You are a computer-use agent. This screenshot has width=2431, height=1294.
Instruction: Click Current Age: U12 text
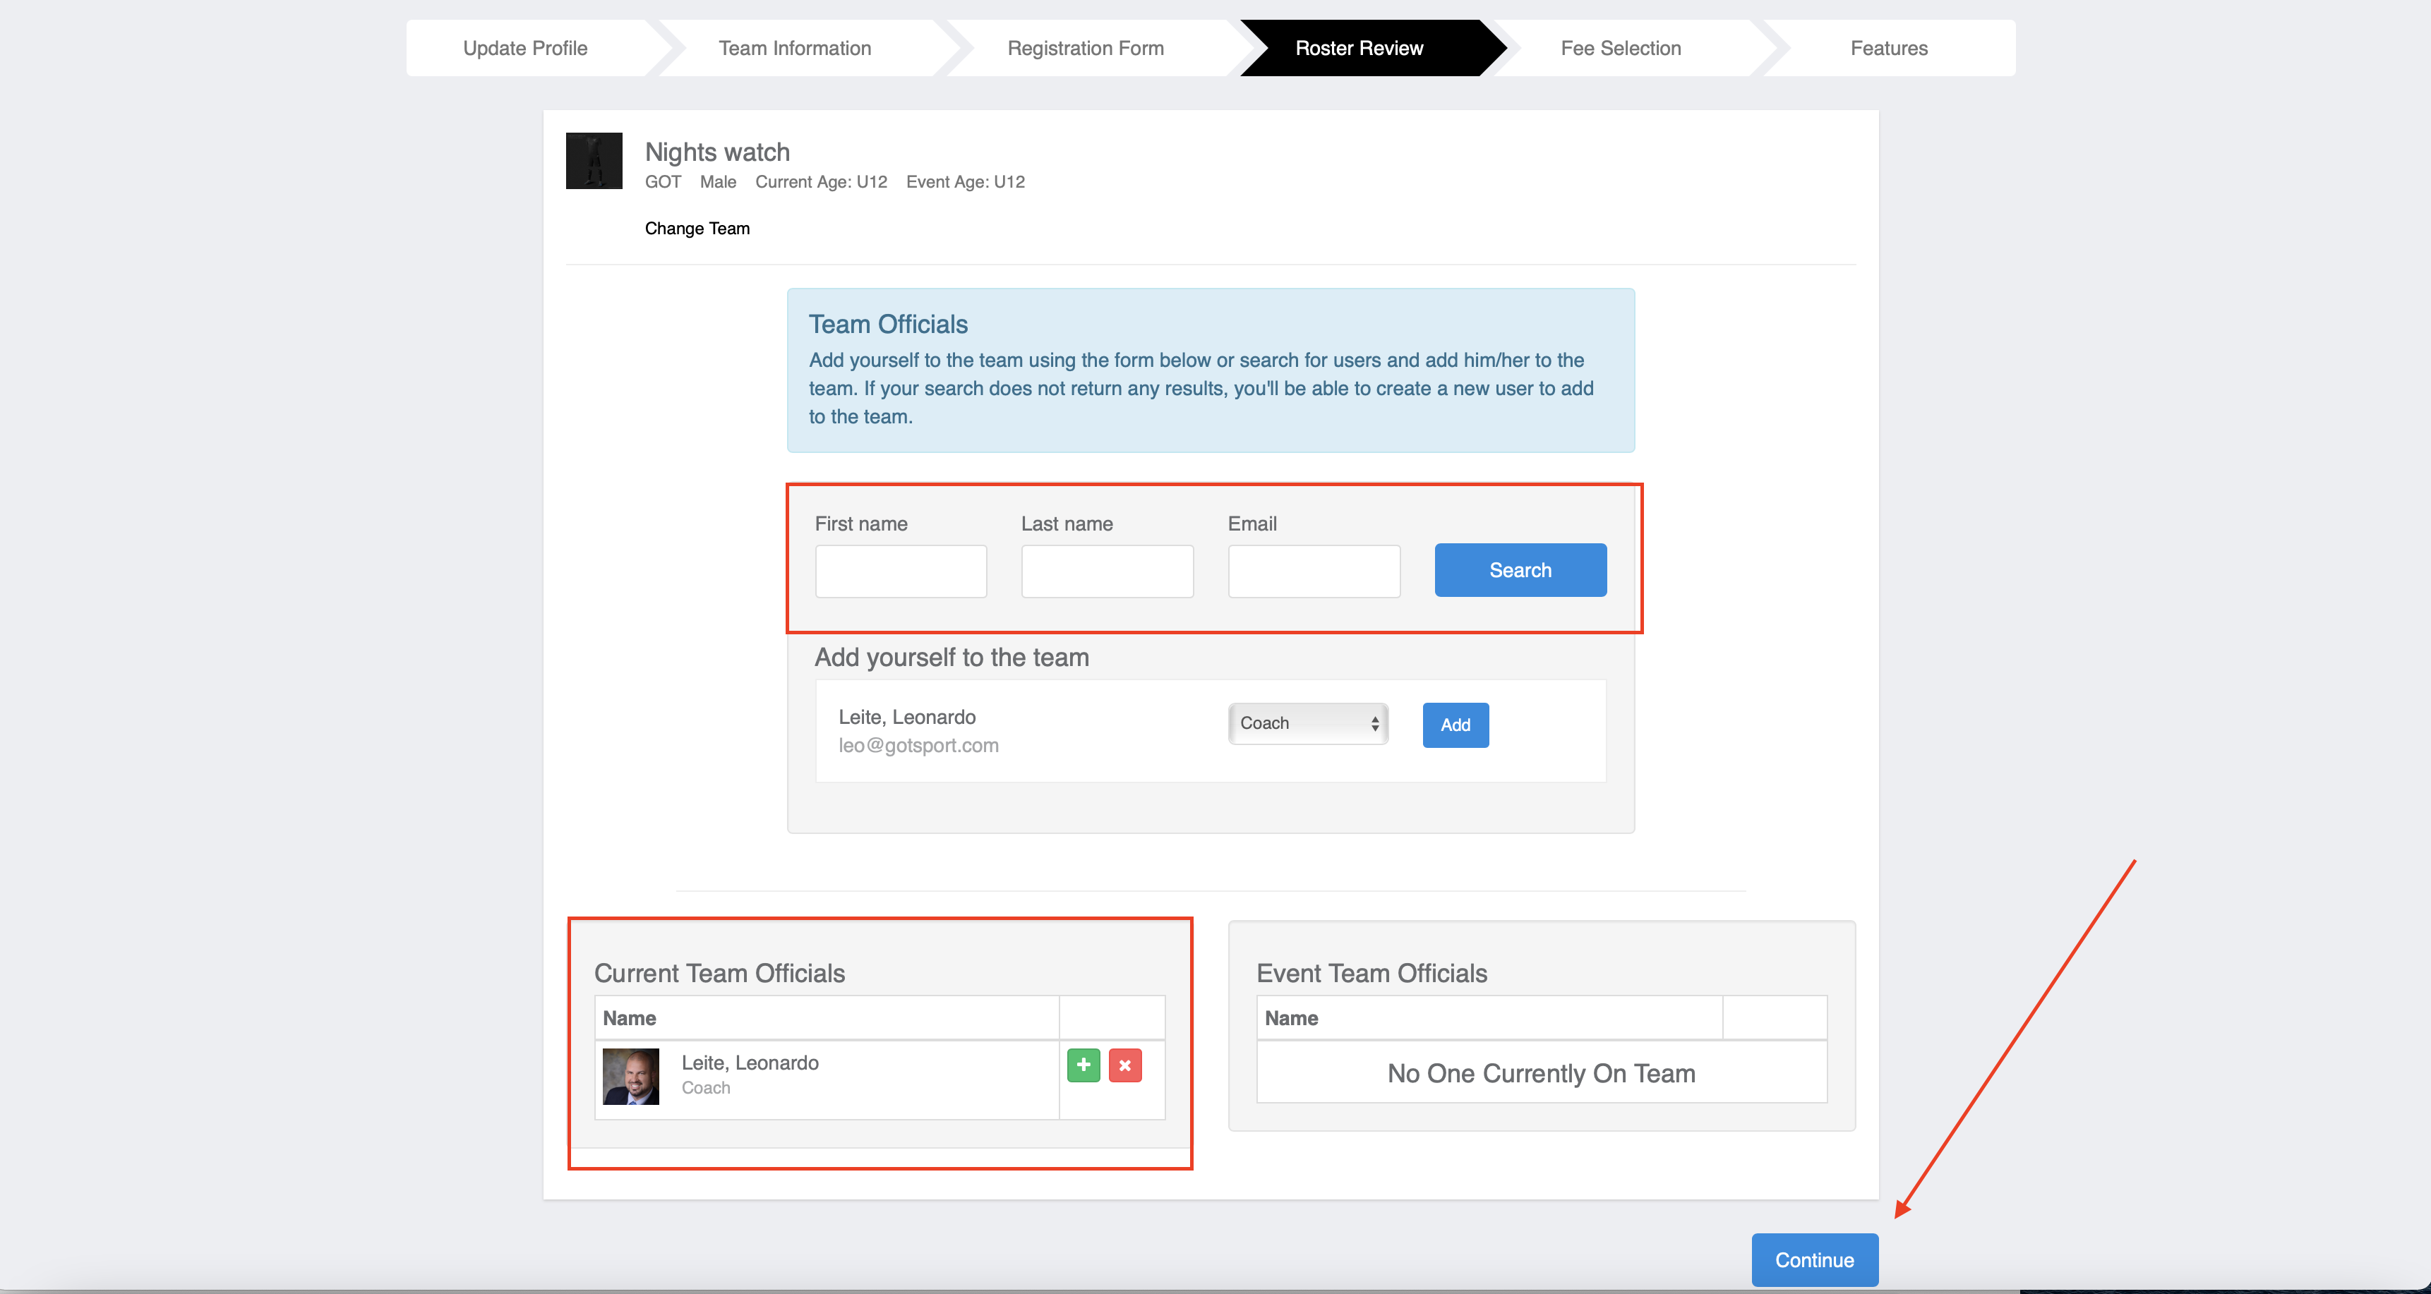(821, 182)
